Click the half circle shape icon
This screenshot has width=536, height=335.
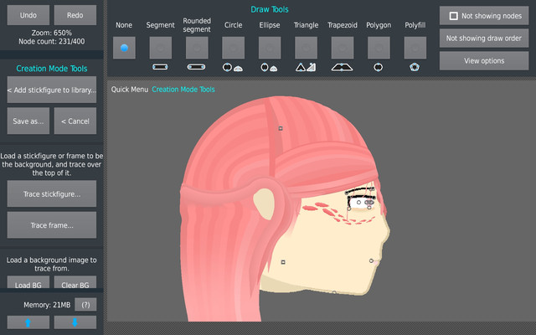pyautogui.click(x=238, y=69)
